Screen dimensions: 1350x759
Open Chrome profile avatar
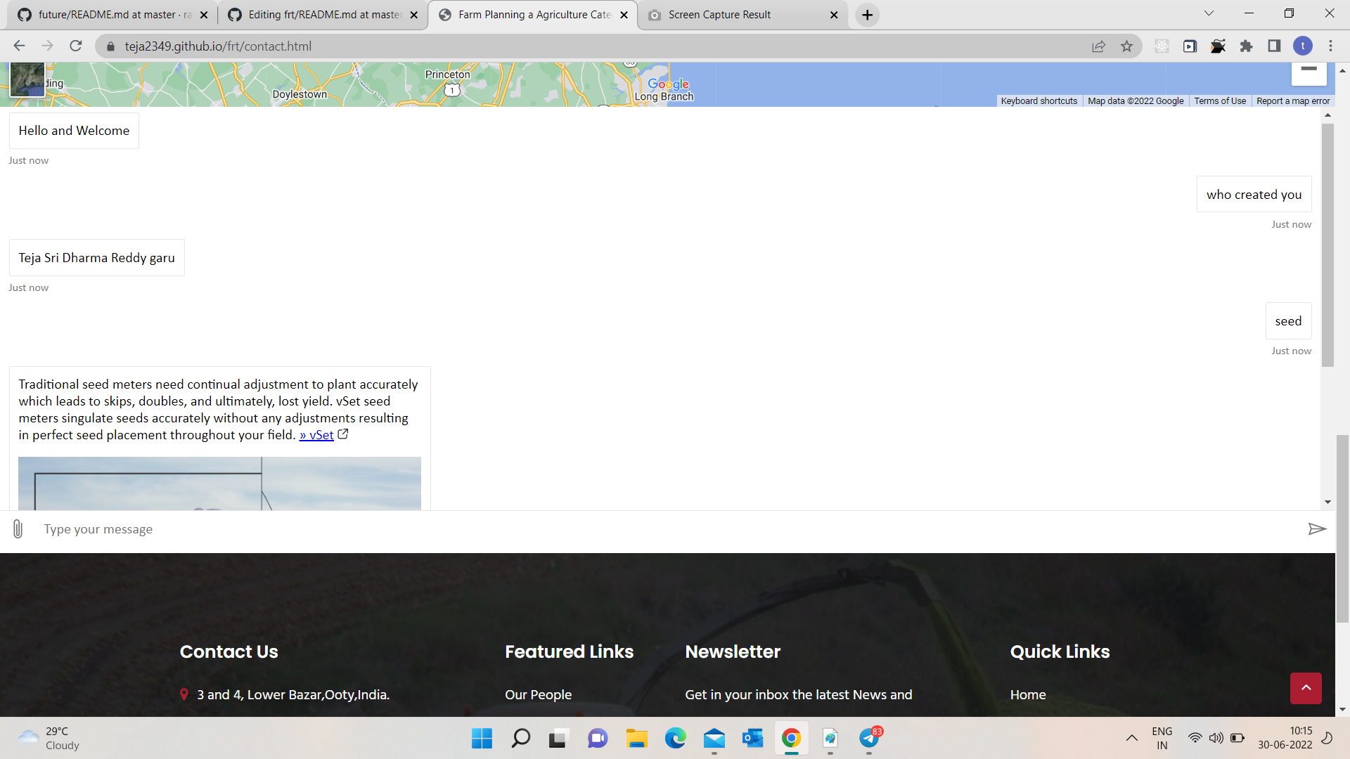[1303, 46]
